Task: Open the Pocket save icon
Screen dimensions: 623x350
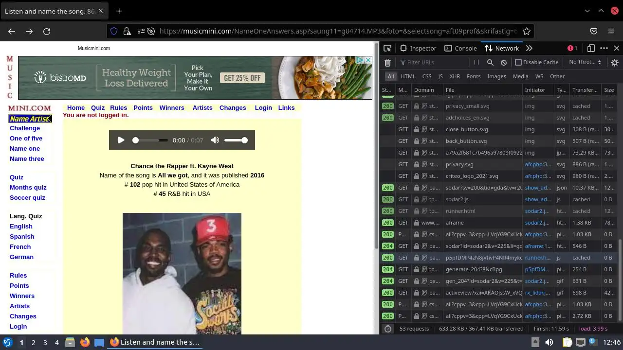Action: [x=594, y=31]
